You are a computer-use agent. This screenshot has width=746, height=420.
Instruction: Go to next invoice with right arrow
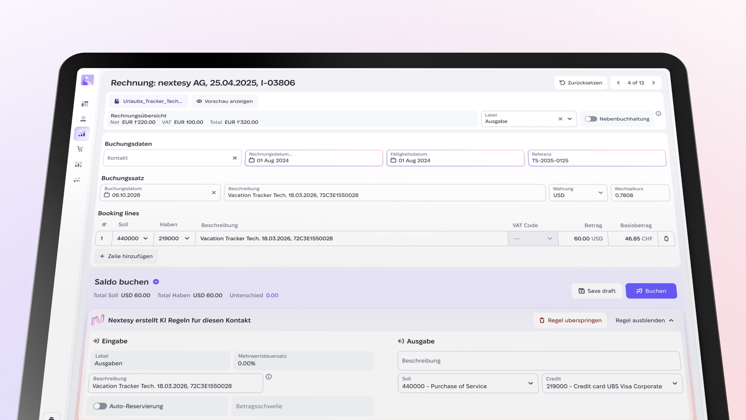(654, 83)
